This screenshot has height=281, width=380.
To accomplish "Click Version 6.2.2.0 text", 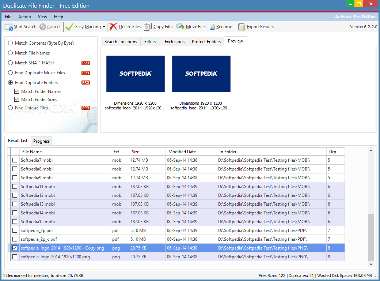I will click(364, 27).
